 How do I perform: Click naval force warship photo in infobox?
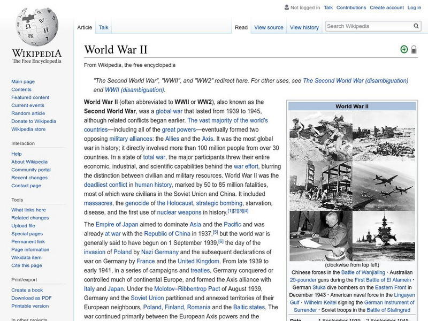384,236
